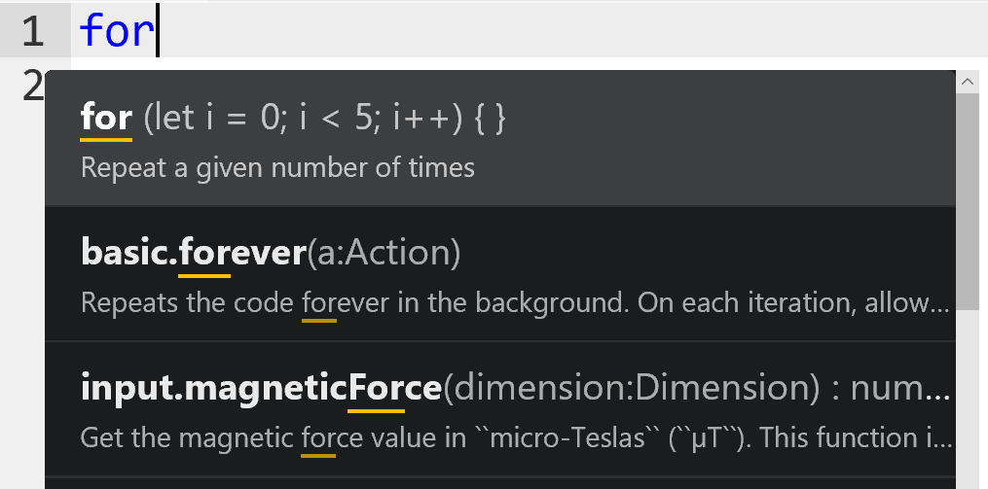Click the bold "input." namespace prefix

pos(129,389)
